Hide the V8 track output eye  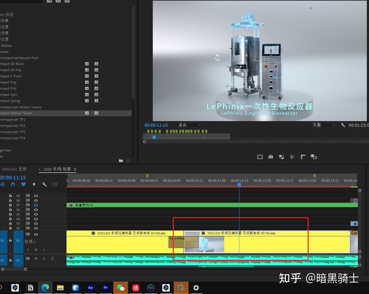[36, 200]
